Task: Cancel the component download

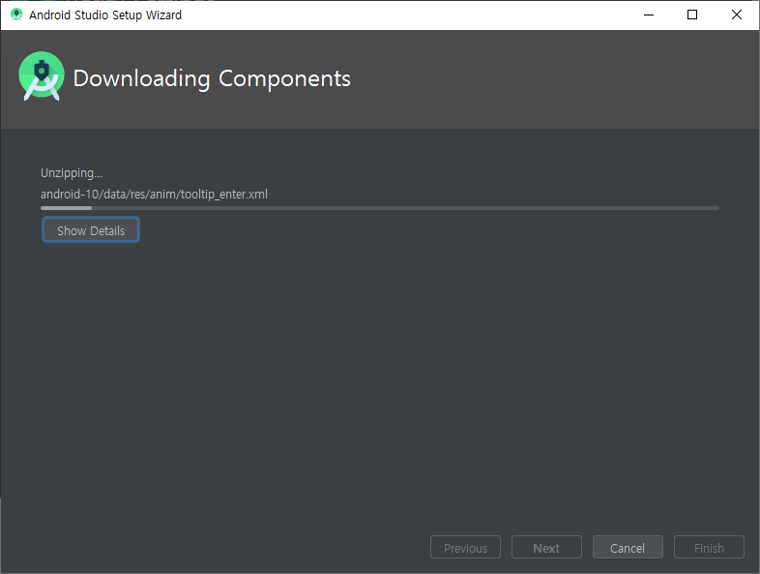Action: click(x=628, y=547)
